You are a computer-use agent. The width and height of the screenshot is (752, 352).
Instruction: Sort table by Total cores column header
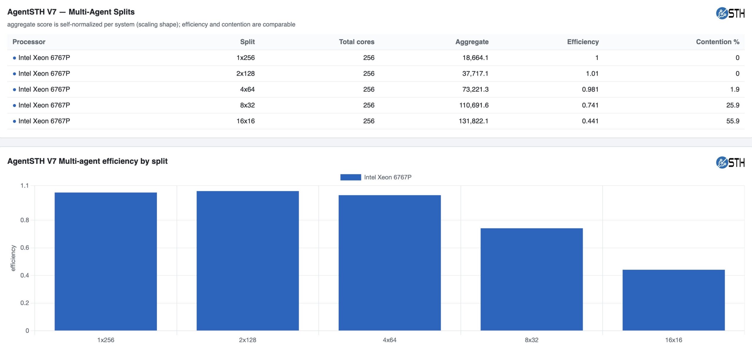(x=357, y=42)
